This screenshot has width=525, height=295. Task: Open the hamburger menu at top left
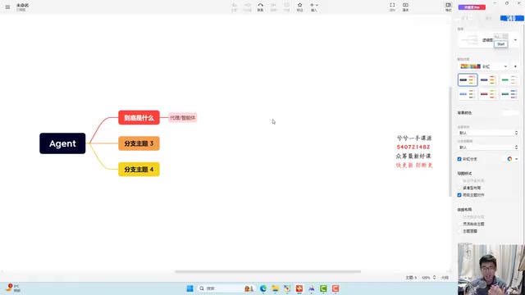[7, 7]
